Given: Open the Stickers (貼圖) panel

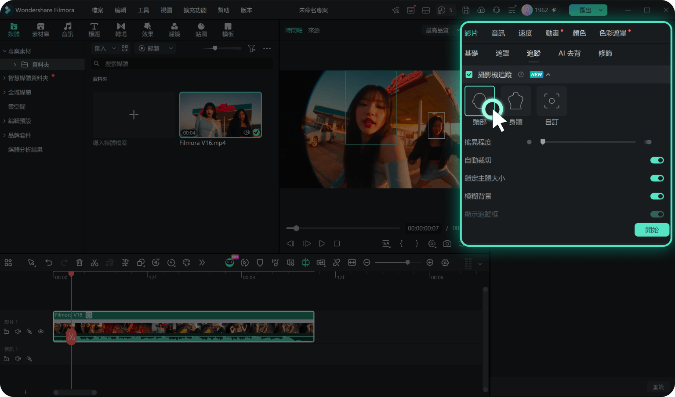Looking at the screenshot, I should pyautogui.click(x=201, y=30).
